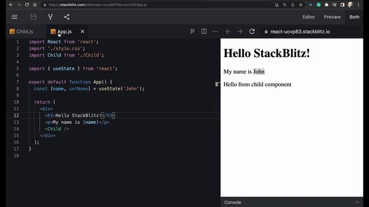Viewport: 369px width, 207px height.
Task: Click browser back arrow
Action: (11, 5)
